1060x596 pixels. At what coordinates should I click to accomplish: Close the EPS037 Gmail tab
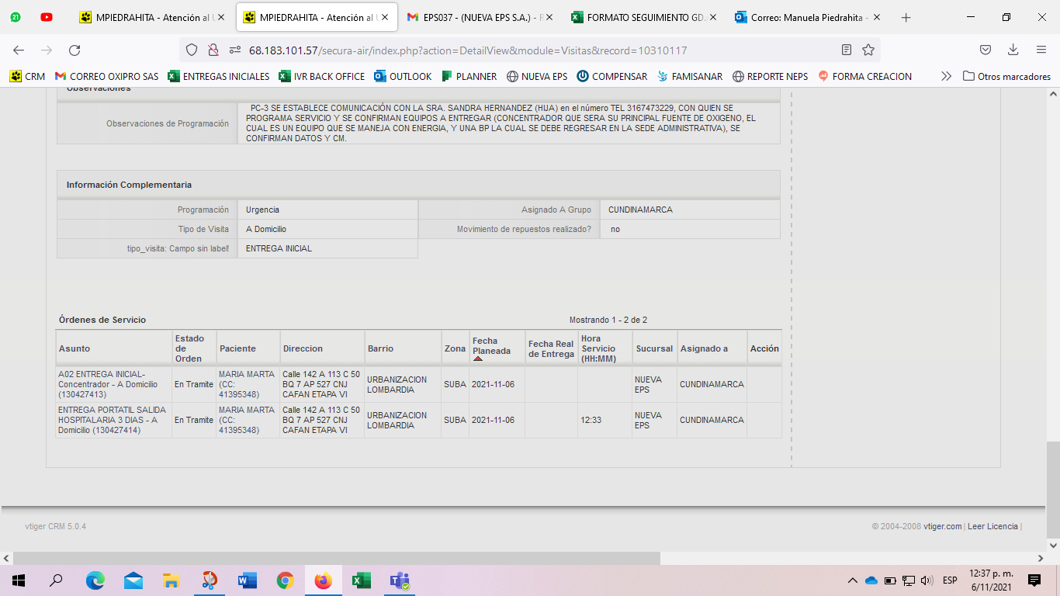549,17
